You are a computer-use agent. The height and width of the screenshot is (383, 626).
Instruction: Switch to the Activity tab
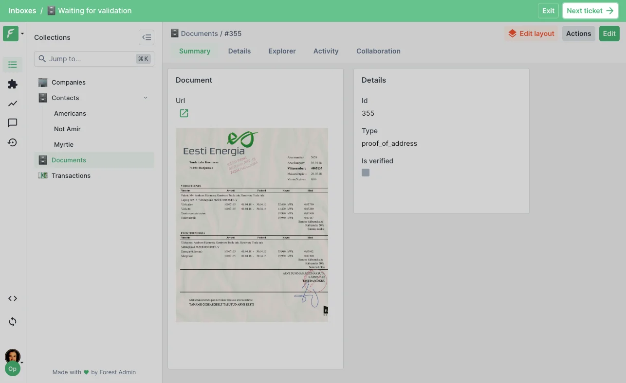(x=326, y=51)
